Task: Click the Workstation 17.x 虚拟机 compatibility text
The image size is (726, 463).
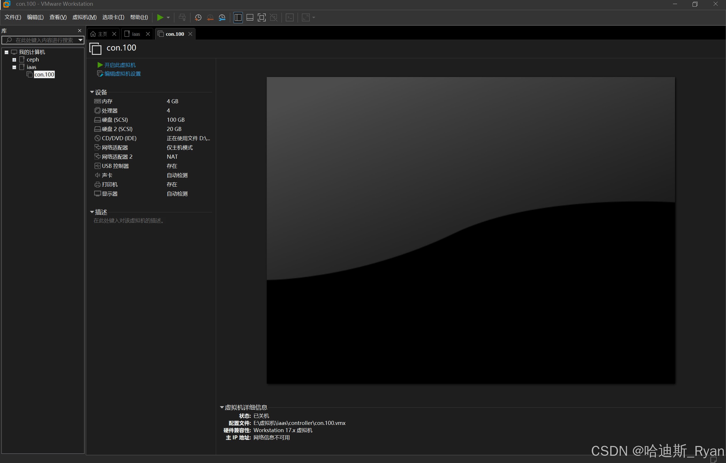Action: pos(283,430)
